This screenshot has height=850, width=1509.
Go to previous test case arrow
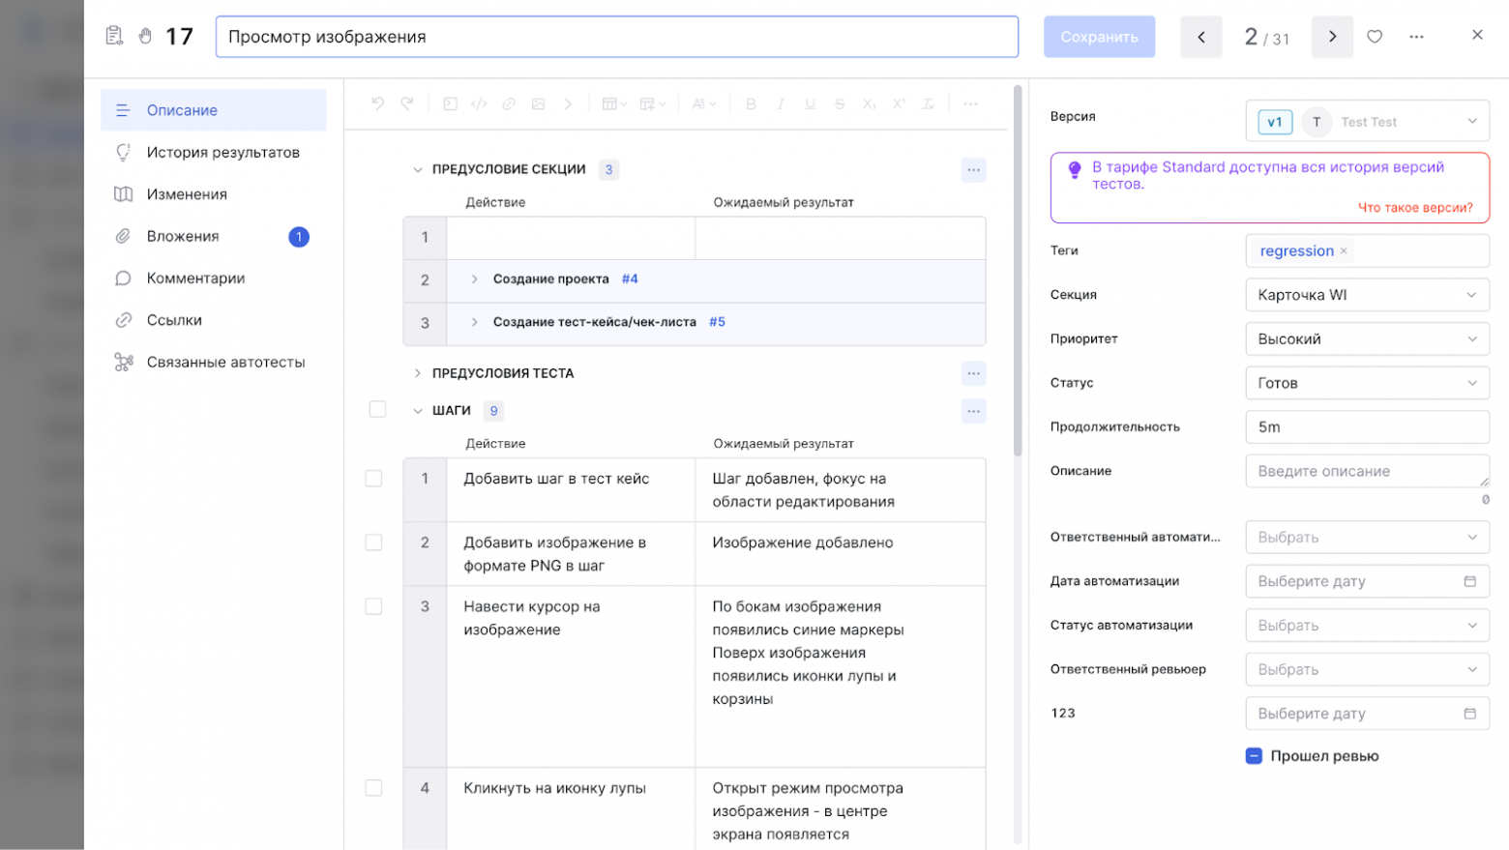1201,37
